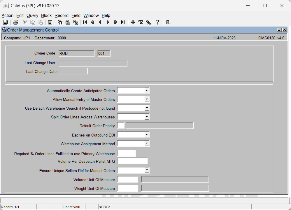
Task: Click the Enter Query database icon
Action: (x=60, y=22)
